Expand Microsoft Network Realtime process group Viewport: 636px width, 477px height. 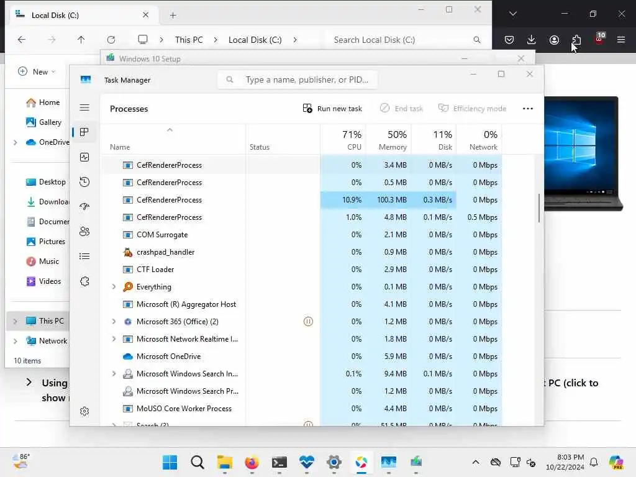tap(114, 339)
